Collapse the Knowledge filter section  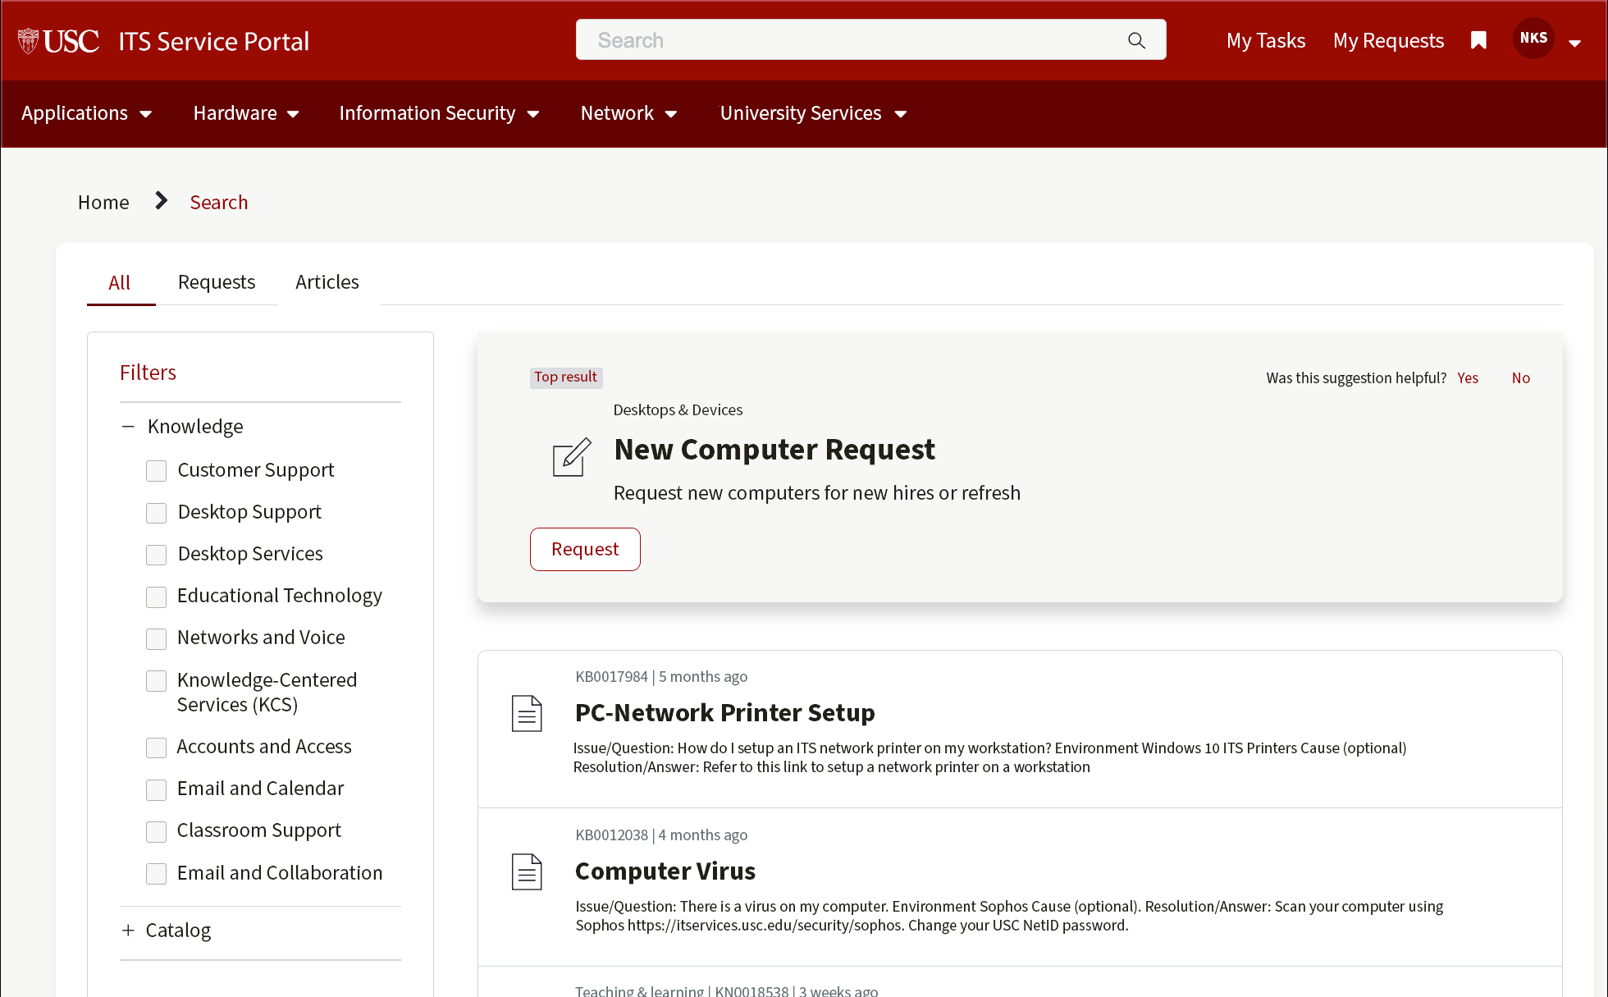pos(128,427)
